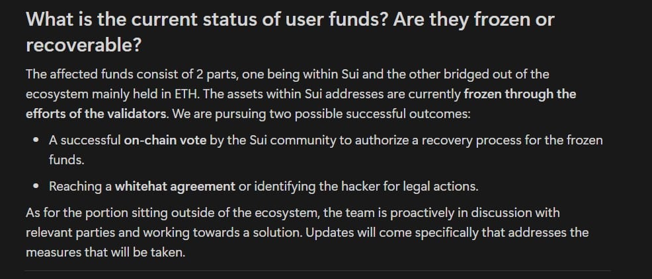This screenshot has width=652, height=279.
Task: Click the second bullet point marker
Action: point(36,187)
